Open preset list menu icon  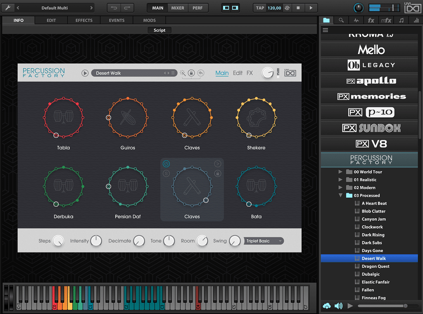(x=173, y=73)
